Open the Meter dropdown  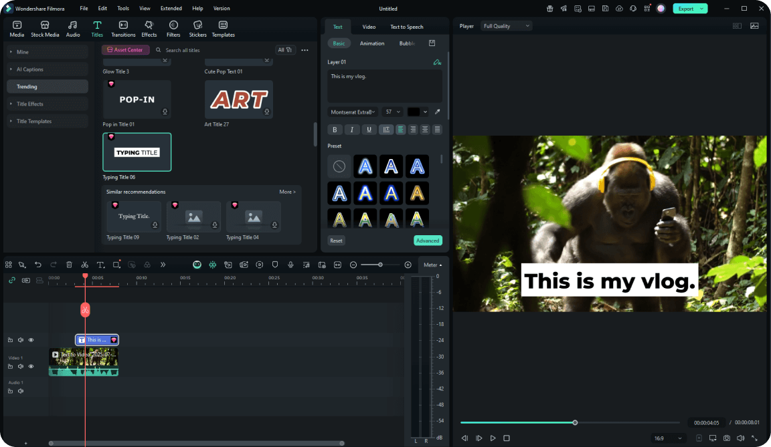(433, 265)
